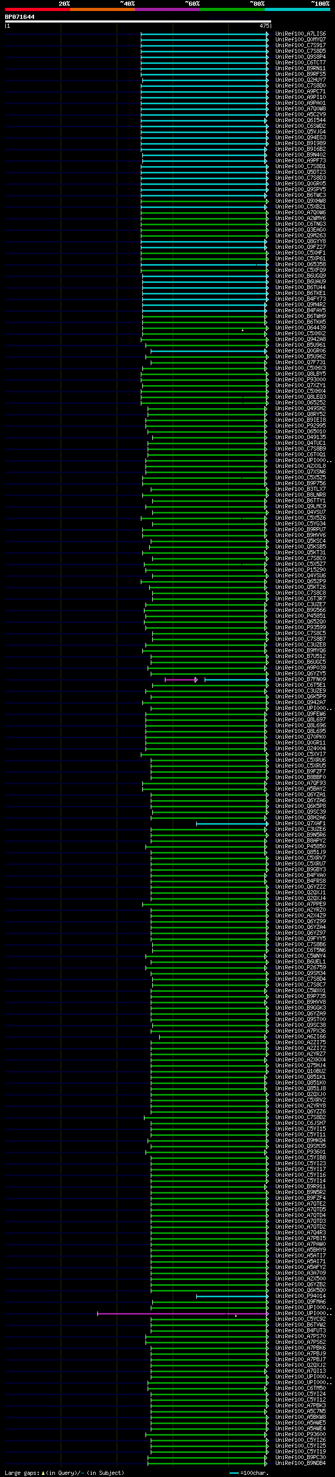Select the UniRef100_Q5DT23 label
This screenshot has height=1477, width=335.
300,172
